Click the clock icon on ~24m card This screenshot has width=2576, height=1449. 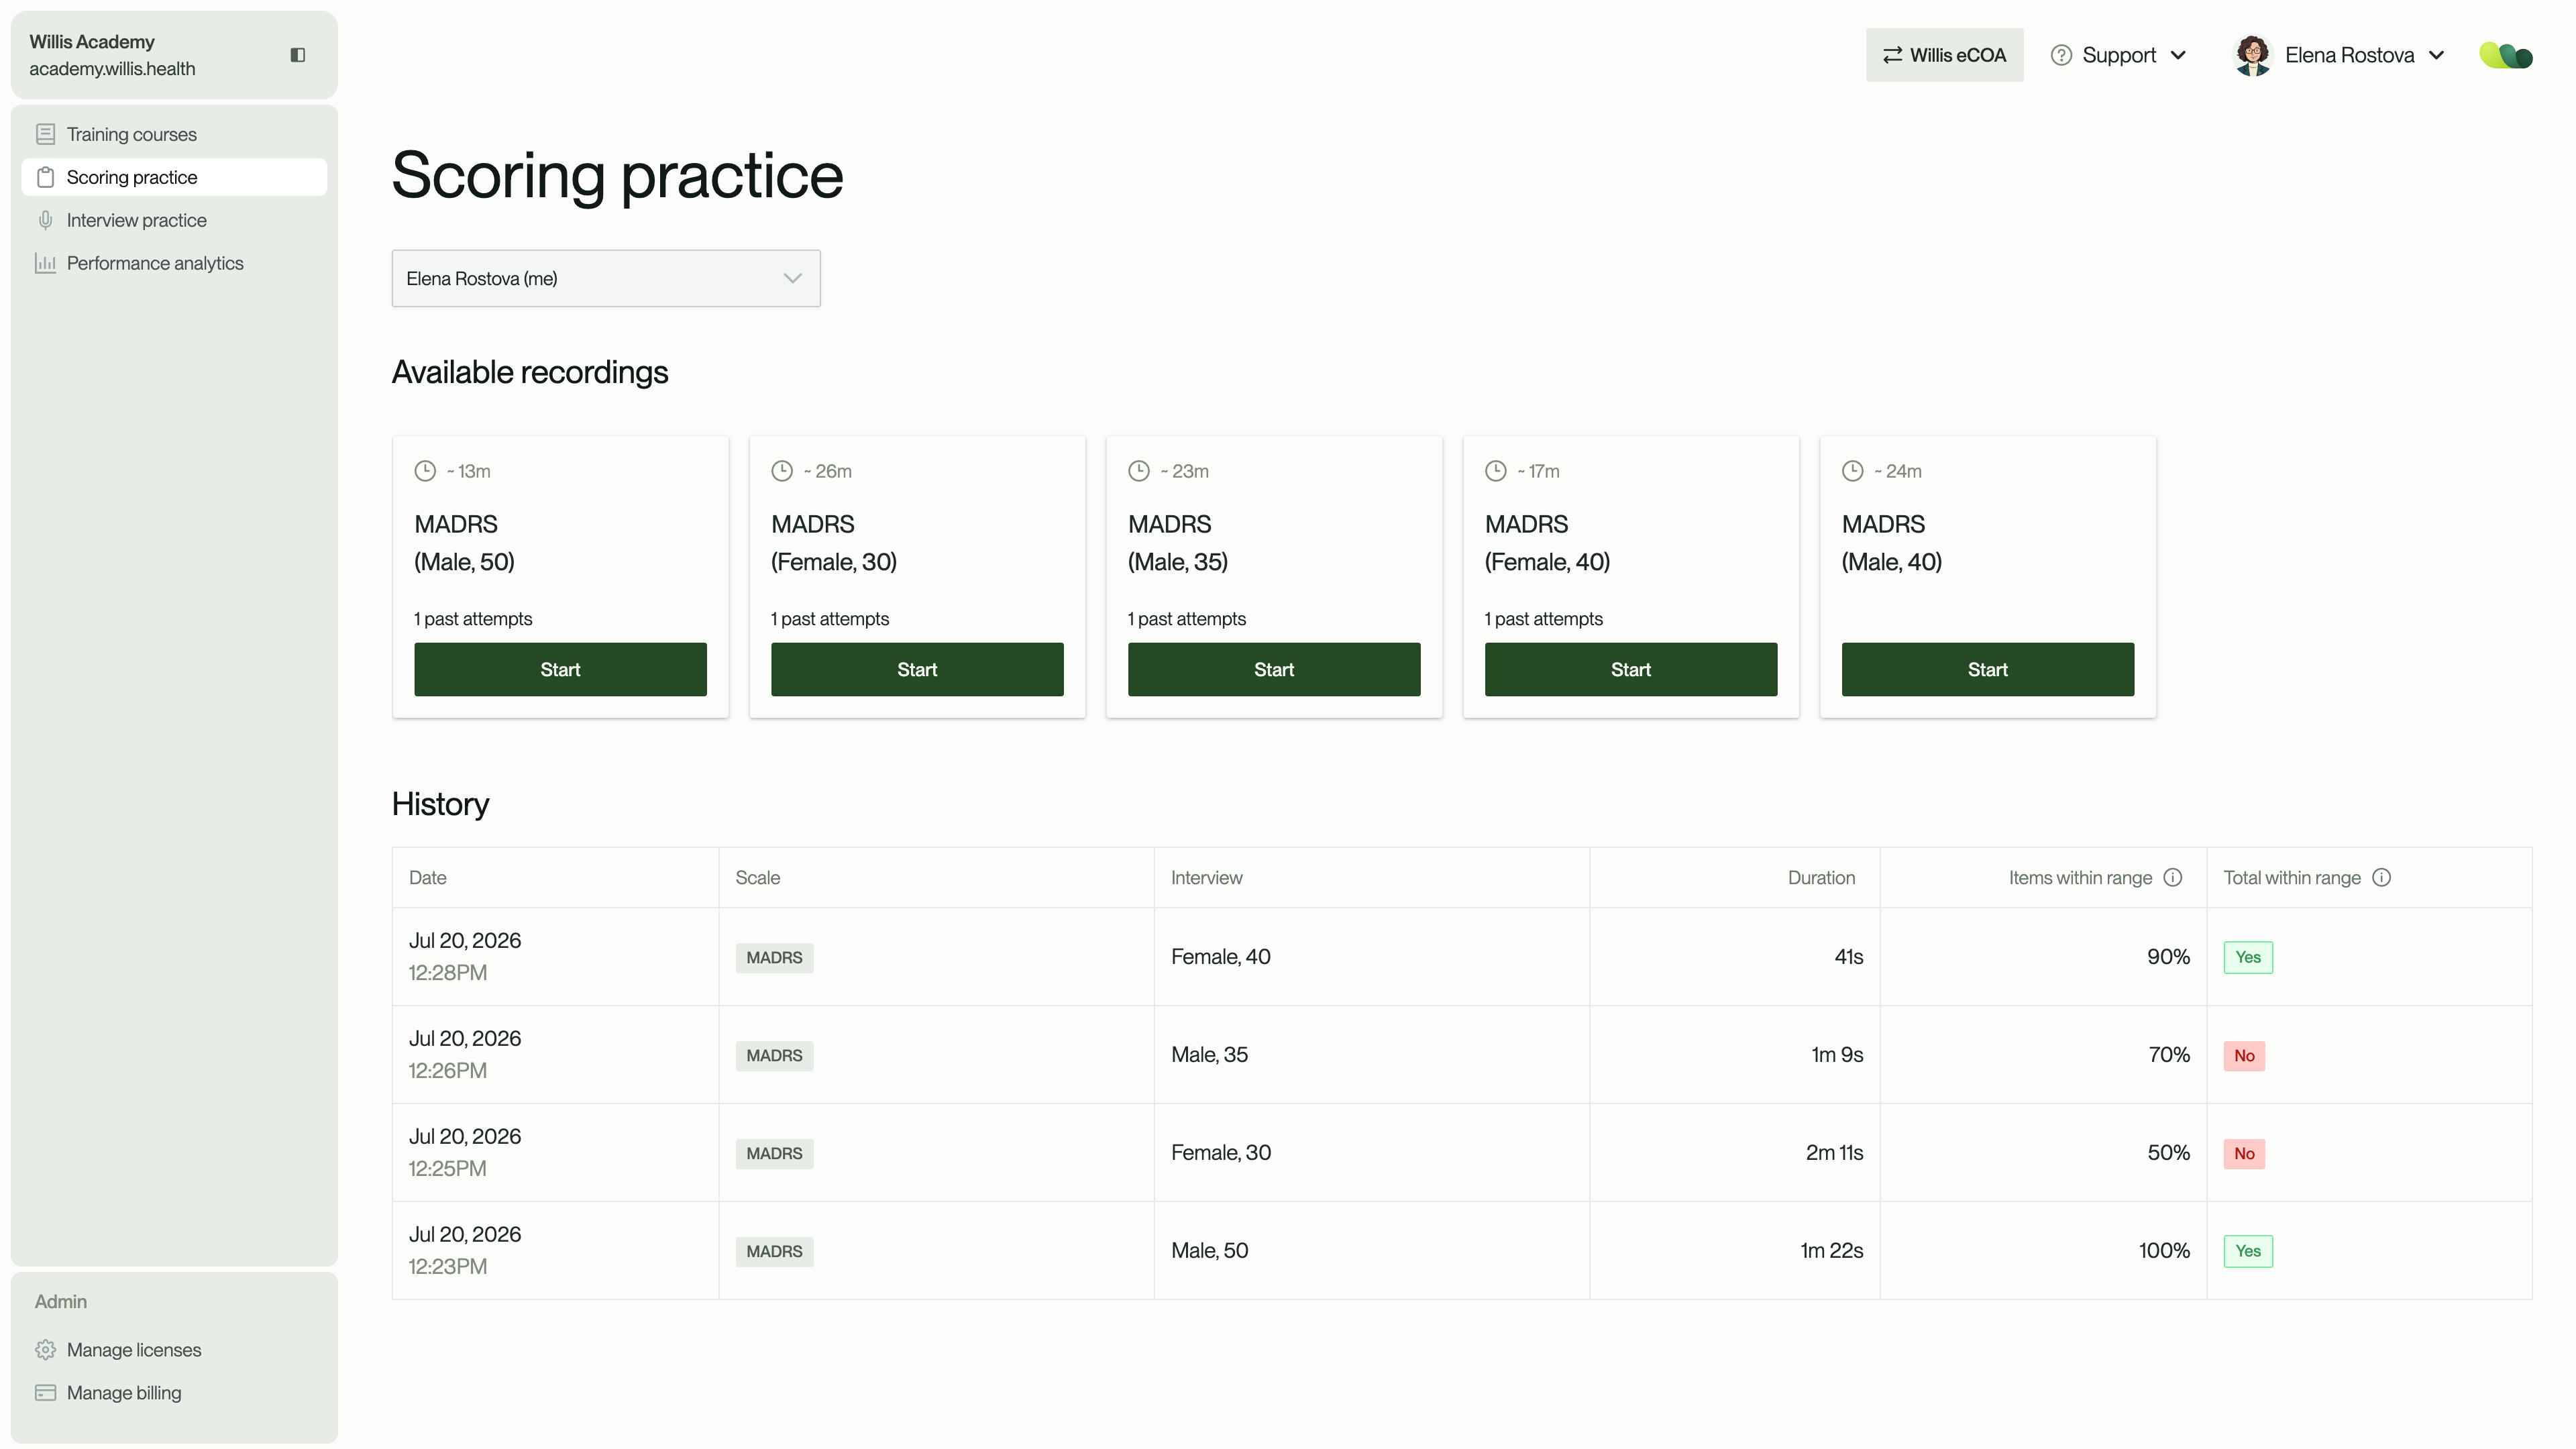click(x=1853, y=471)
